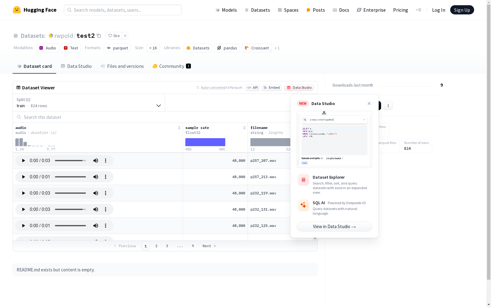
Task: Mute audio for p232_131.wav row
Action: (x=96, y=209)
